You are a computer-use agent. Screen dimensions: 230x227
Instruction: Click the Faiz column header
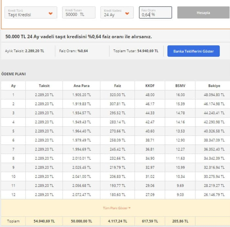click(117, 86)
